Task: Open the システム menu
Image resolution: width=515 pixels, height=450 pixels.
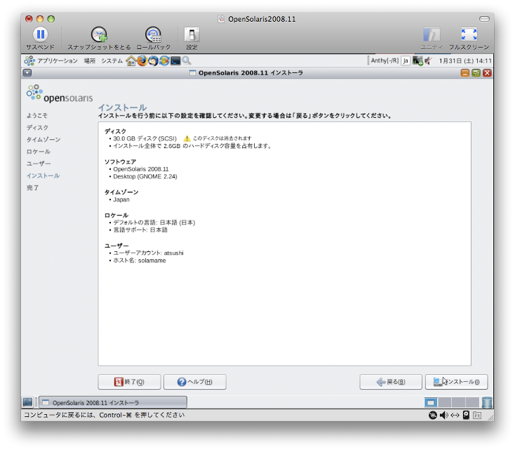Action: tap(112, 61)
